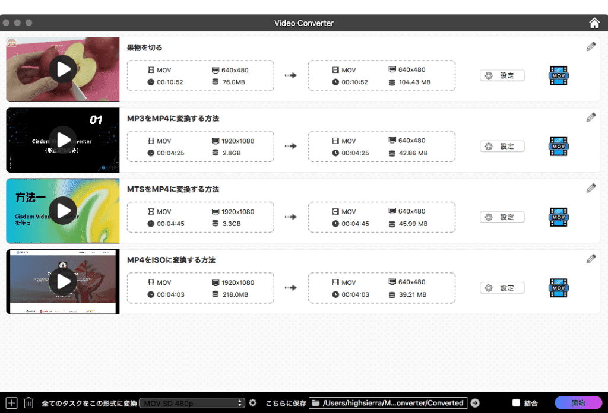Enable the 結合 merge checkbox

click(x=516, y=403)
